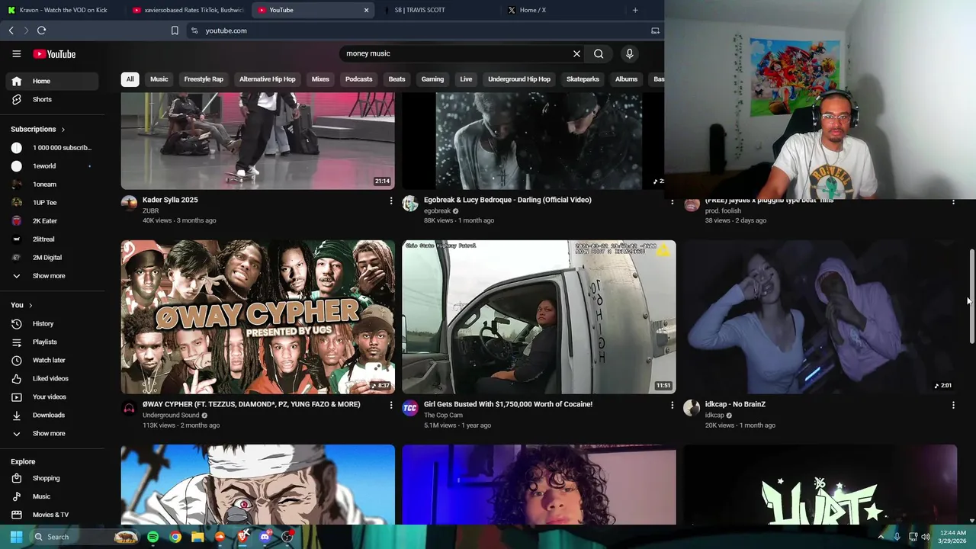Click the page vertical scrollbar thumb
The image size is (976, 549).
click(x=971, y=296)
